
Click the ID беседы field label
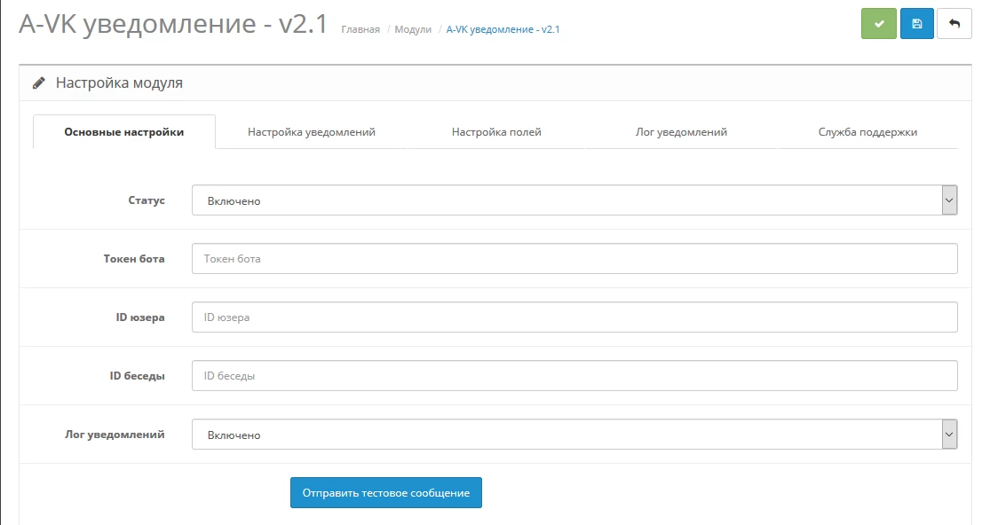click(x=137, y=376)
